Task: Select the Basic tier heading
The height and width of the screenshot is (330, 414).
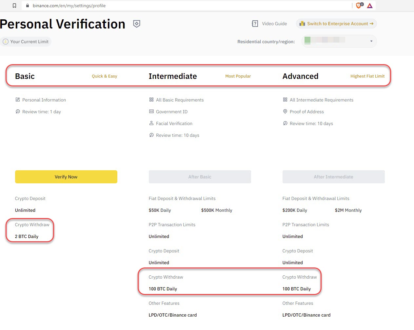Action: tap(25, 76)
